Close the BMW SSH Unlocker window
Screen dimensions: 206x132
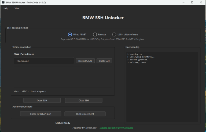click(x=201, y=2)
